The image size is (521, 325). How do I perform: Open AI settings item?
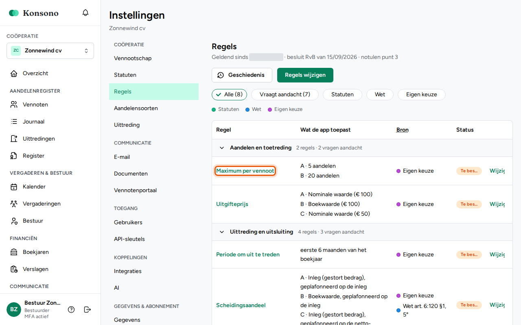pyautogui.click(x=154, y=288)
